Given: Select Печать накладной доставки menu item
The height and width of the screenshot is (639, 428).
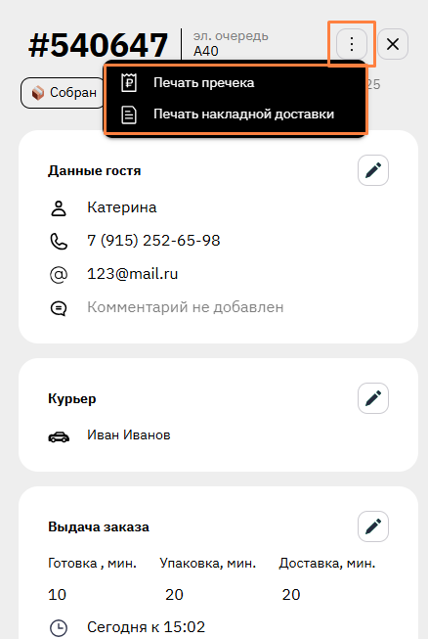Looking at the screenshot, I should point(235,114).
